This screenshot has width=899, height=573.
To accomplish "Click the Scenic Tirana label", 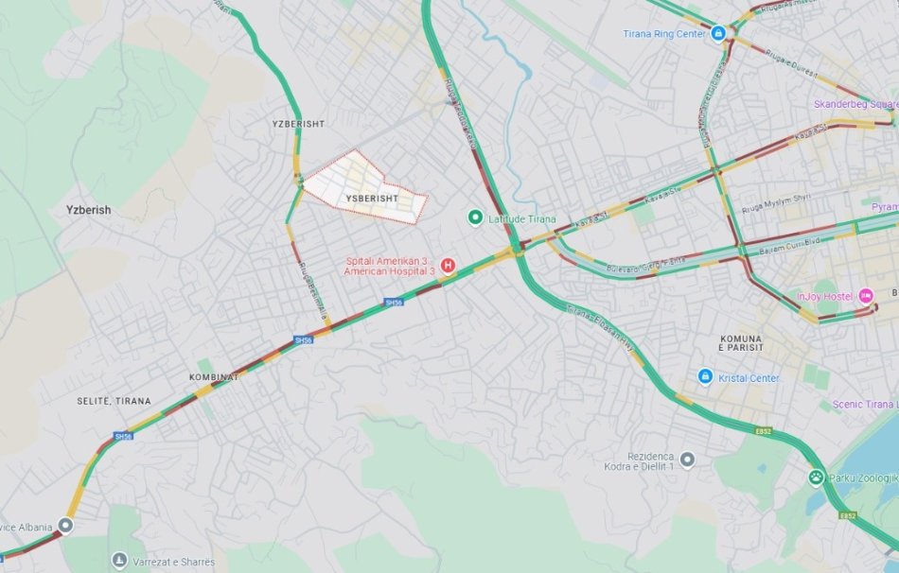I will click(865, 404).
